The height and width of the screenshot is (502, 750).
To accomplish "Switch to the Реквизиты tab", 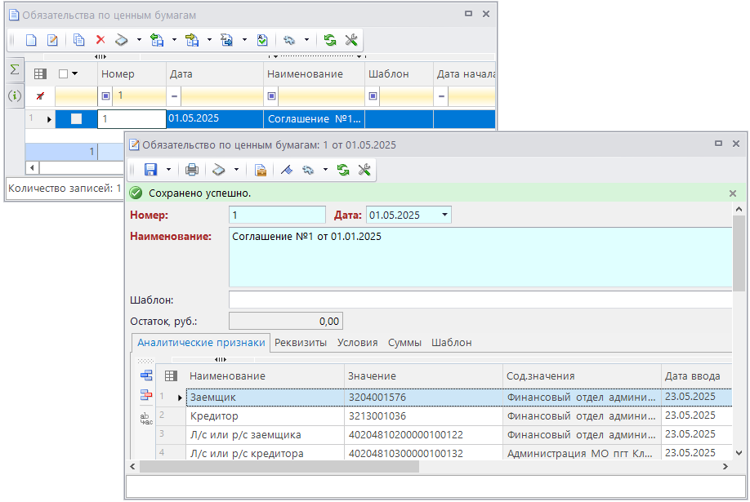I will pos(299,343).
